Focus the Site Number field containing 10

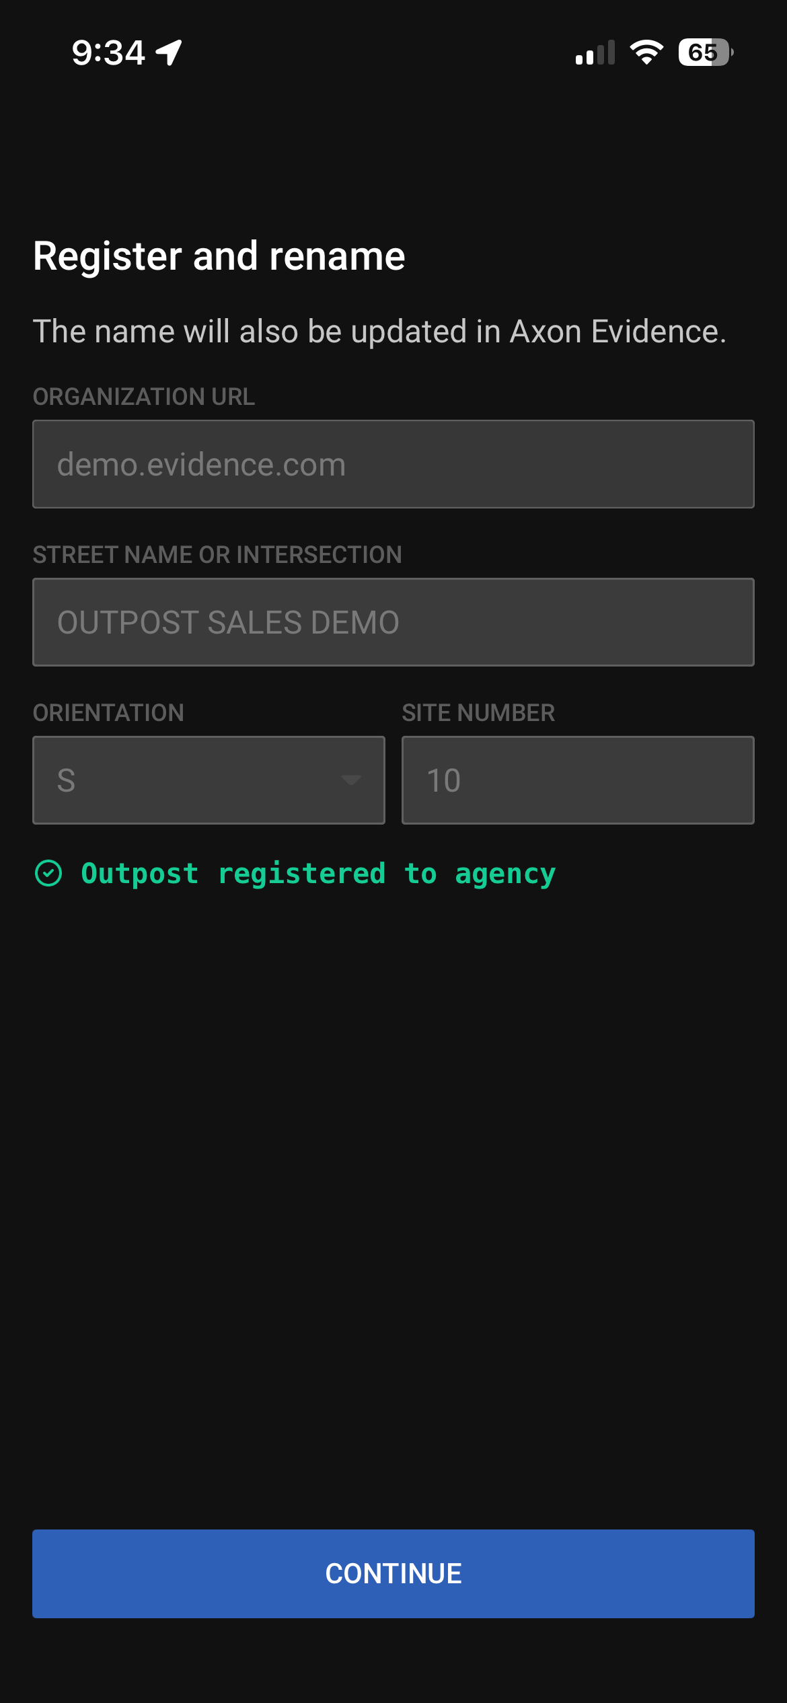pyautogui.click(x=578, y=780)
